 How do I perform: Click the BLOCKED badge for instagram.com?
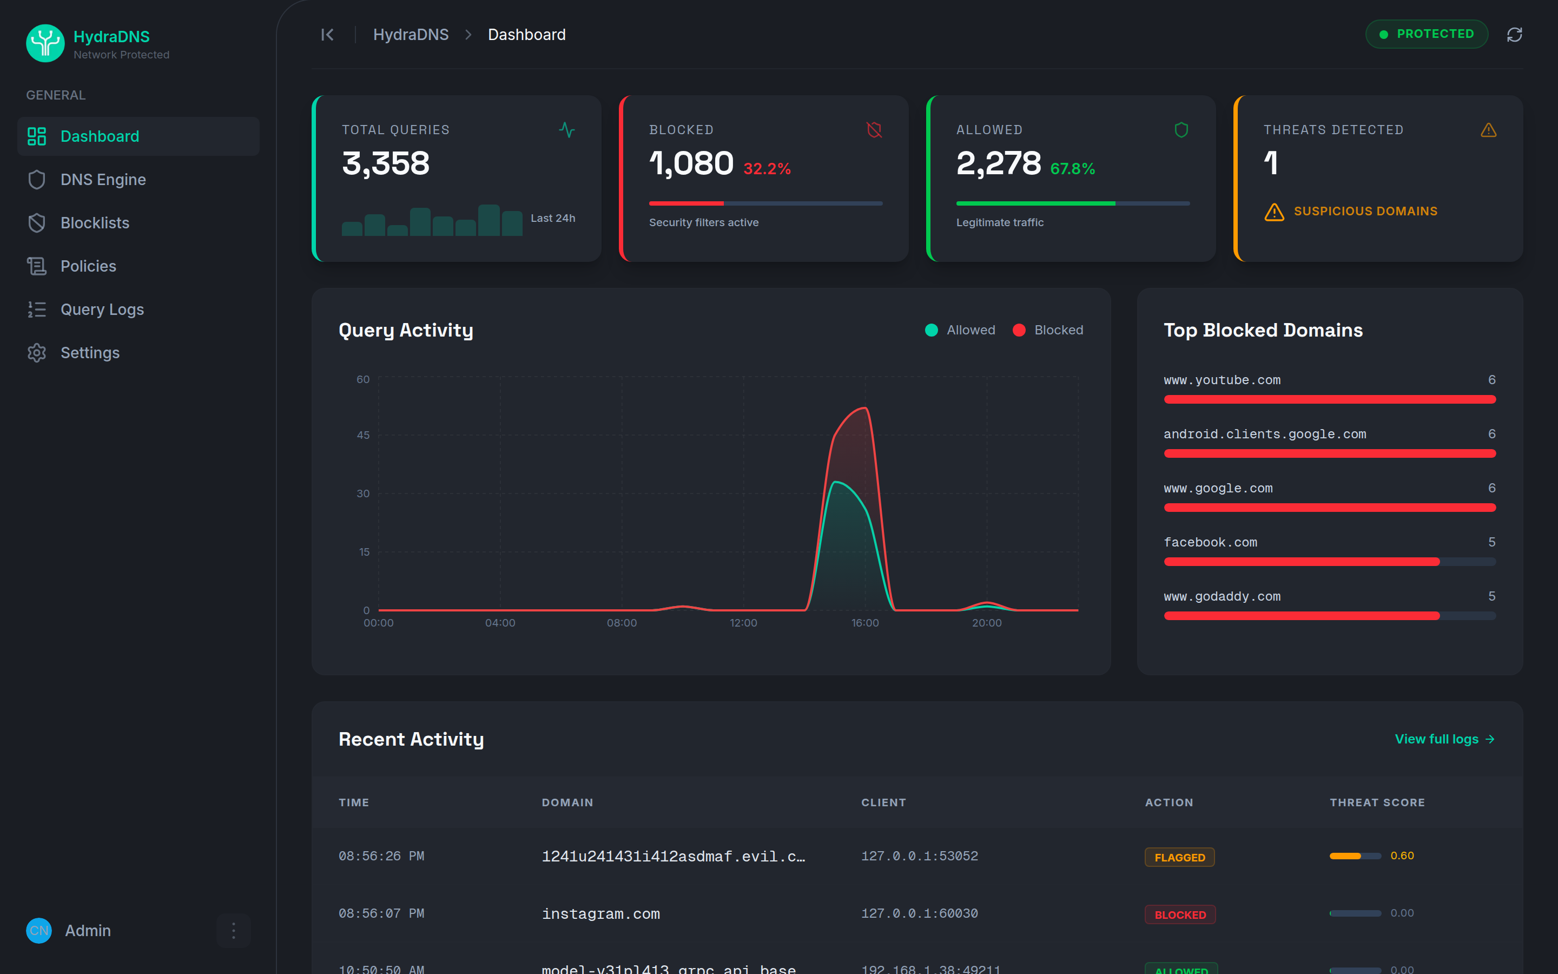1180,914
